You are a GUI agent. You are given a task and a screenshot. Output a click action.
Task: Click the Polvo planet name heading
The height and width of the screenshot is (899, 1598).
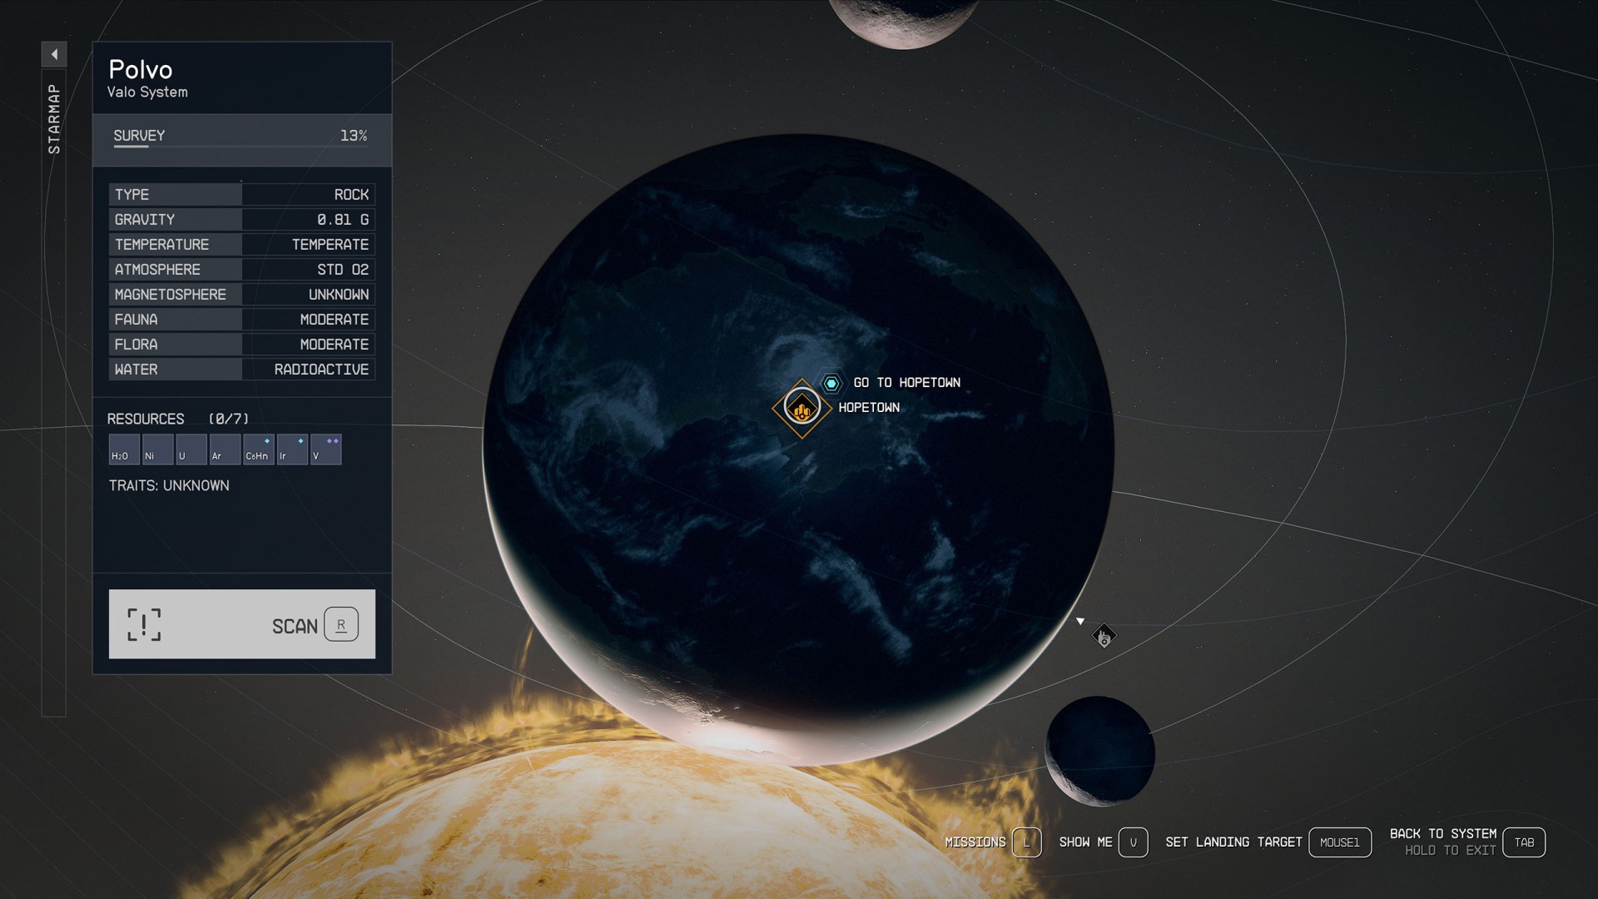tap(141, 70)
